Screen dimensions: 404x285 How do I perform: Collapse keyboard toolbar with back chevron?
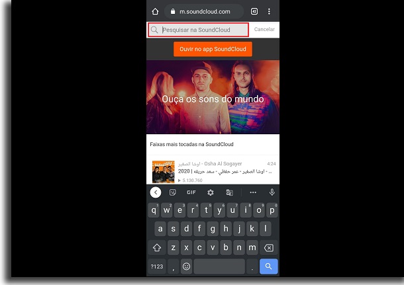coord(156,192)
